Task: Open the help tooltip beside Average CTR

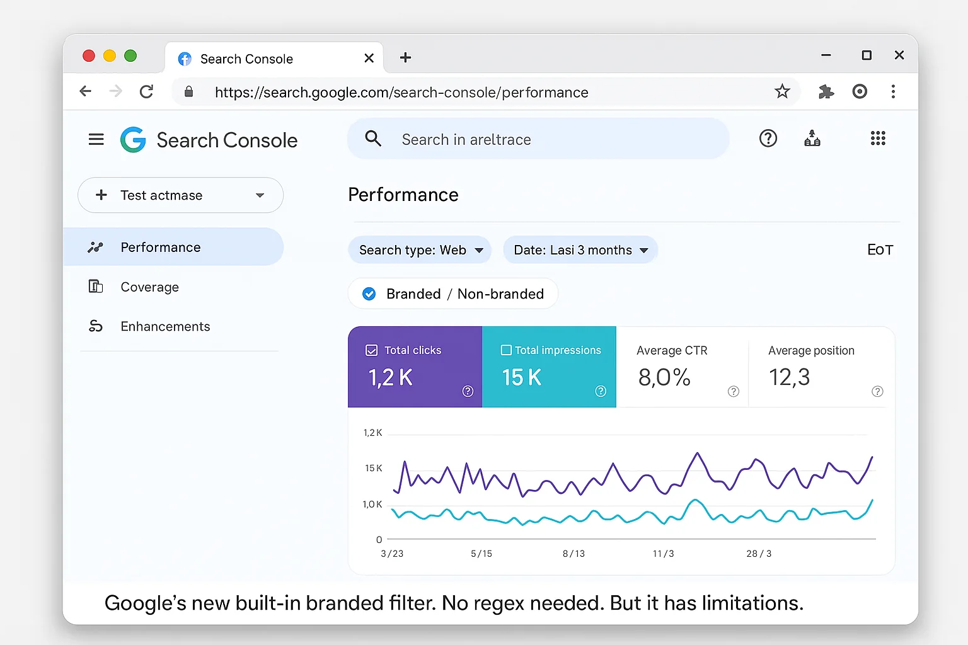Action: pos(733,391)
